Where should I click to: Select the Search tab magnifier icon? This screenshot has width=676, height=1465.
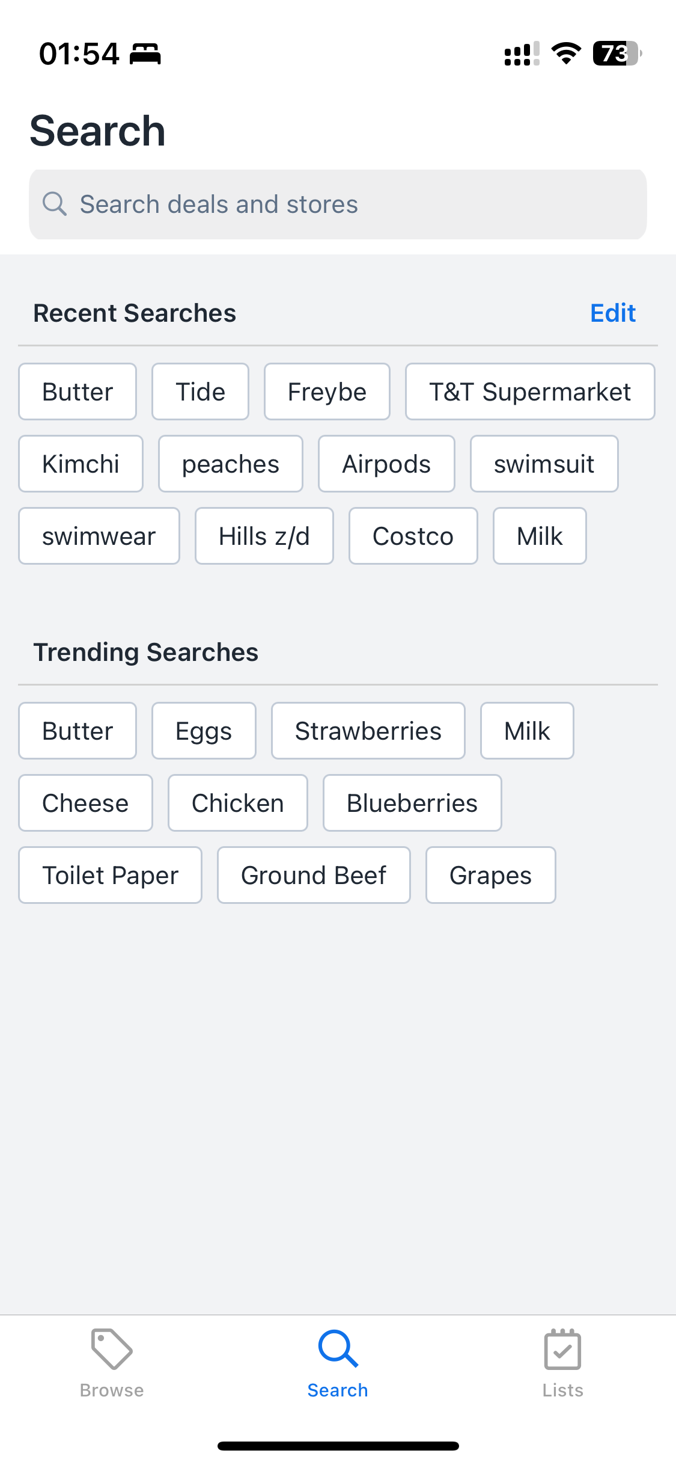338,1349
